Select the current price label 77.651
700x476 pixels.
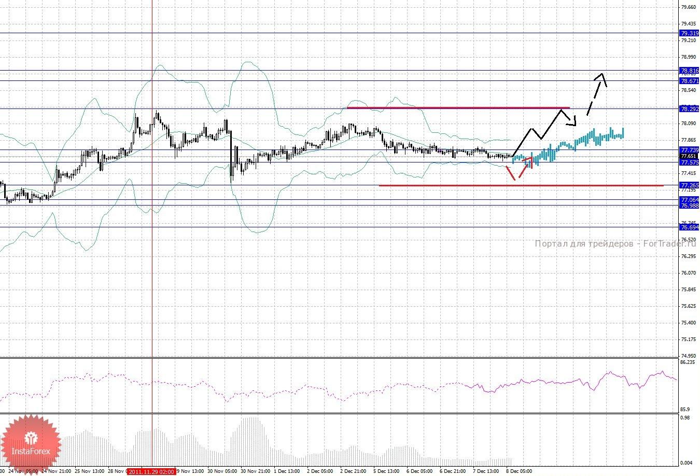[689, 156]
